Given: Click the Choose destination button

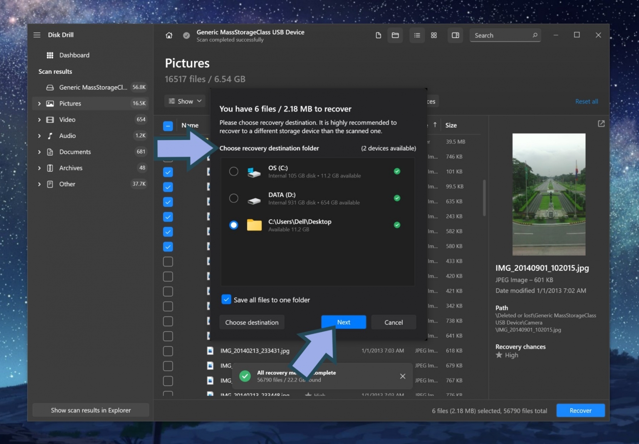Looking at the screenshot, I should pyautogui.click(x=252, y=322).
